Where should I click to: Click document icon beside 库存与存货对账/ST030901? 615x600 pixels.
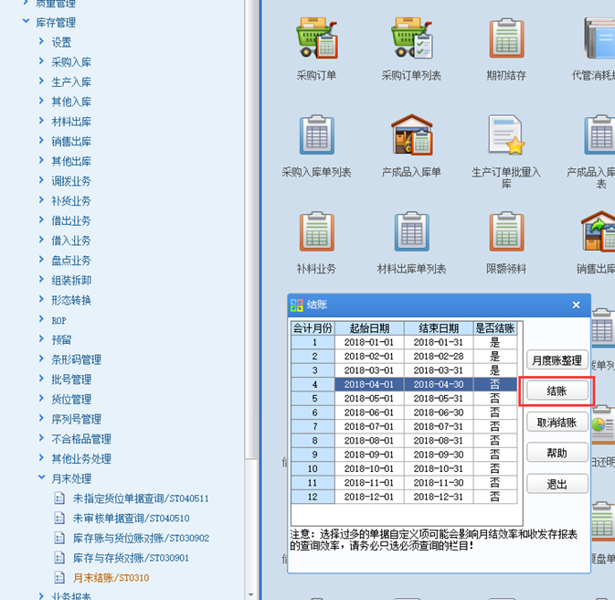[59, 558]
